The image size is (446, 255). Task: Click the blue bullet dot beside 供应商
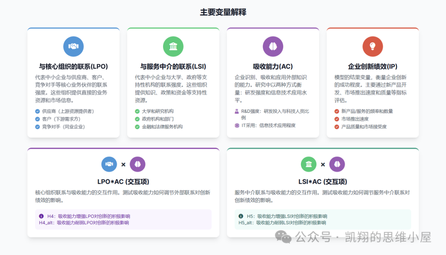(37, 111)
